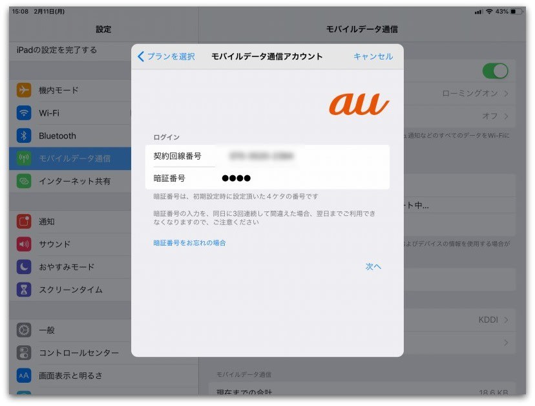Open Bluetooth in settings sidebar

point(70,136)
